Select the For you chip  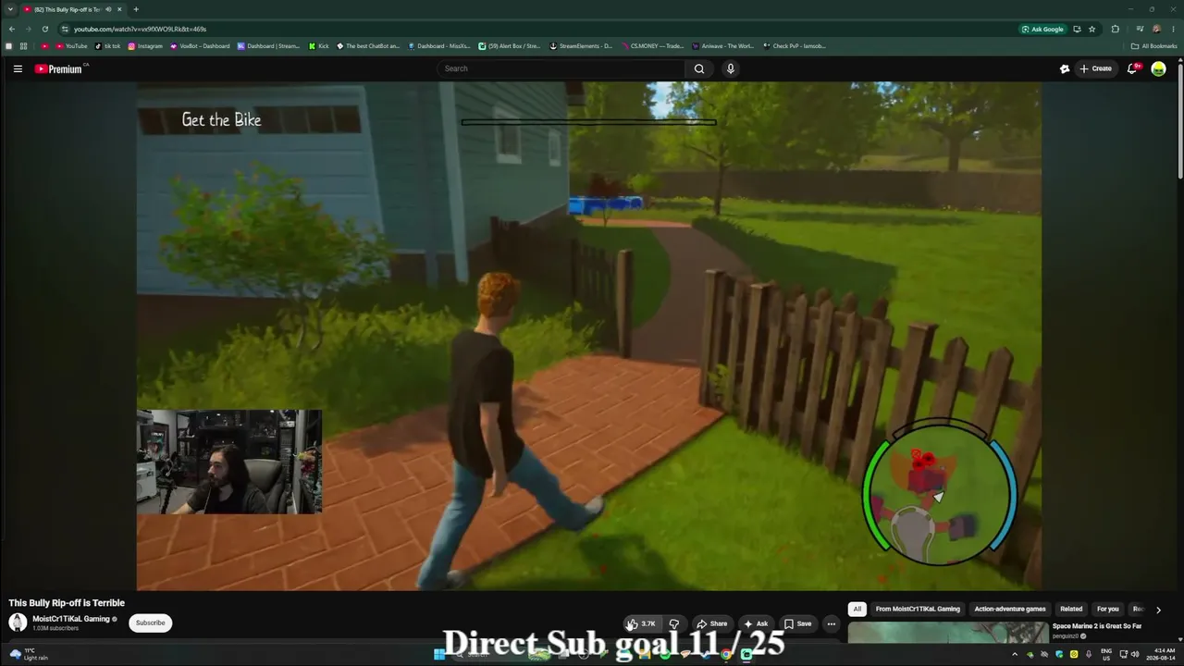point(1107,609)
